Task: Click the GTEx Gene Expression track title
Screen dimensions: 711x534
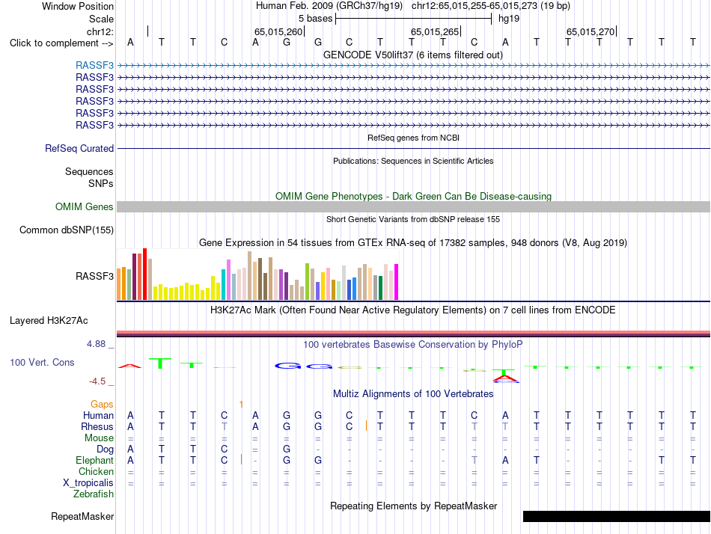Action: point(413,242)
